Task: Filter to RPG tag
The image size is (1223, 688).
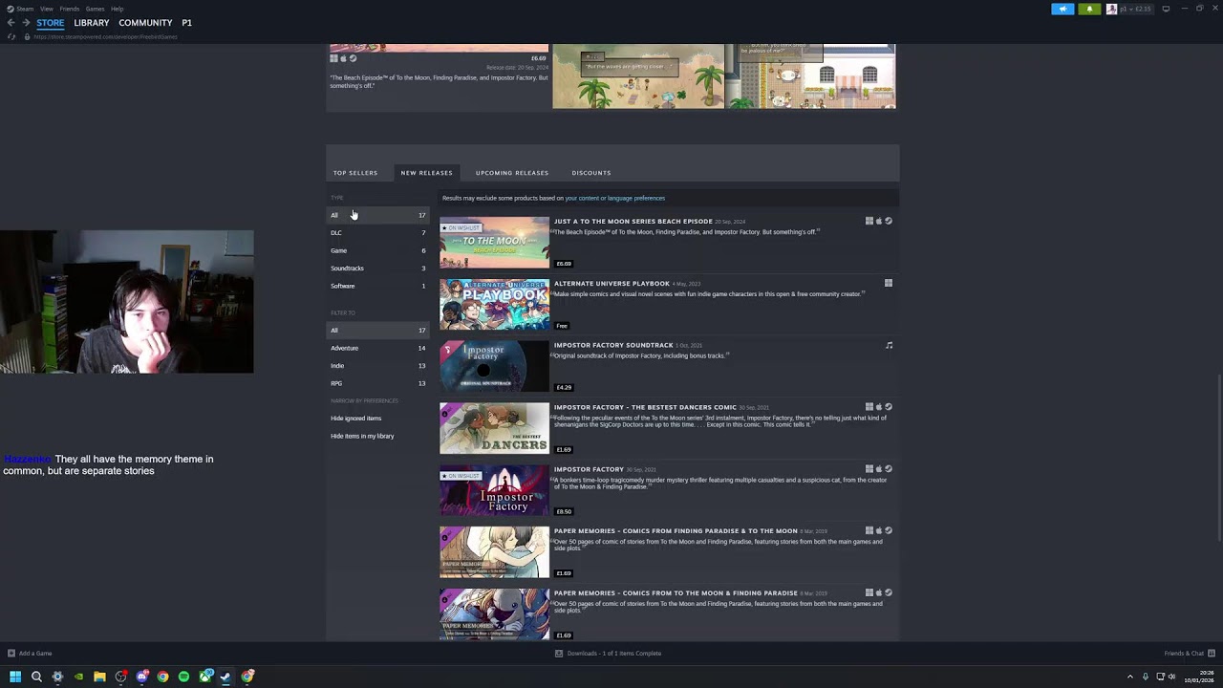Action: pos(378,383)
